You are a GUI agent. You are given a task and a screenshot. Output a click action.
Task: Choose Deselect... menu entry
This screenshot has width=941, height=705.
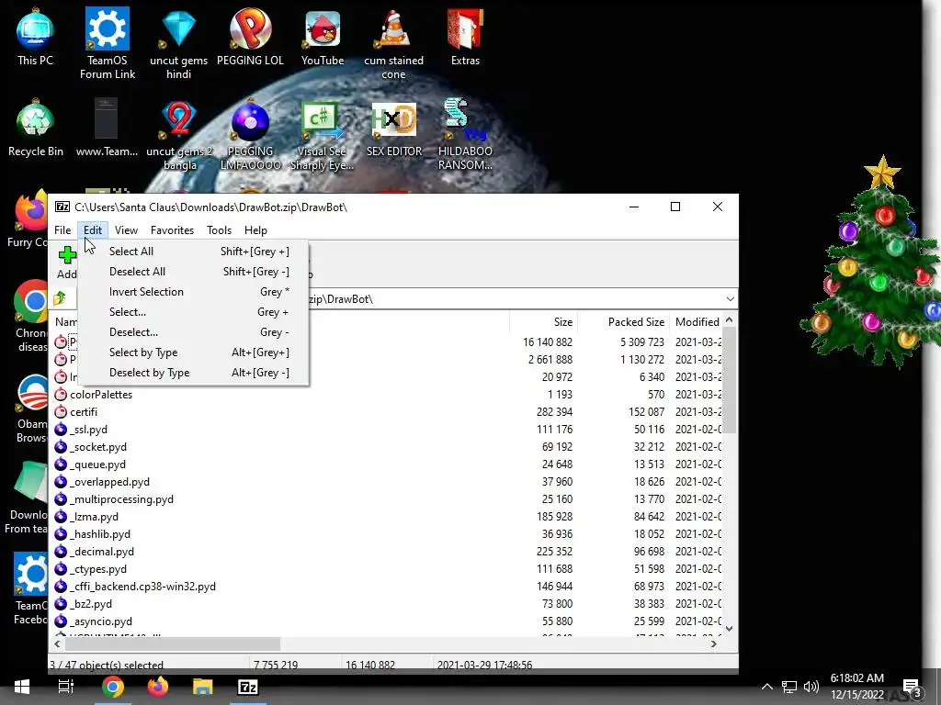(193, 332)
